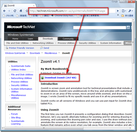The width and height of the screenshot is (137, 132).
Task: Open Utilities Index sidebar link
Action: 18,70
